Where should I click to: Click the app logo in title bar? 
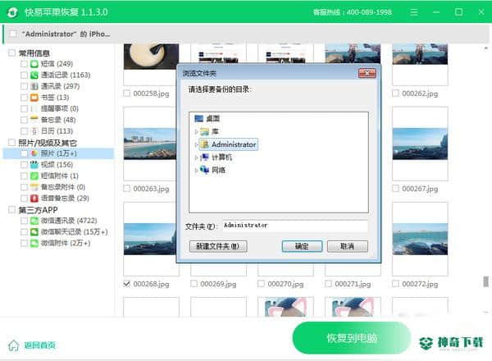point(12,12)
